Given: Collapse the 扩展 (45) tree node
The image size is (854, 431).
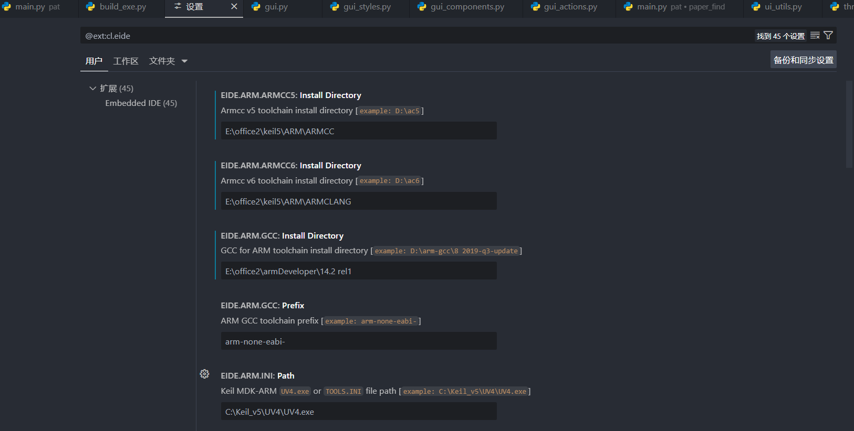Looking at the screenshot, I should (x=93, y=88).
